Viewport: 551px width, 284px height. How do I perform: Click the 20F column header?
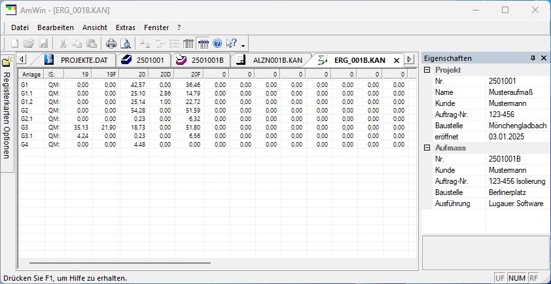(x=189, y=74)
